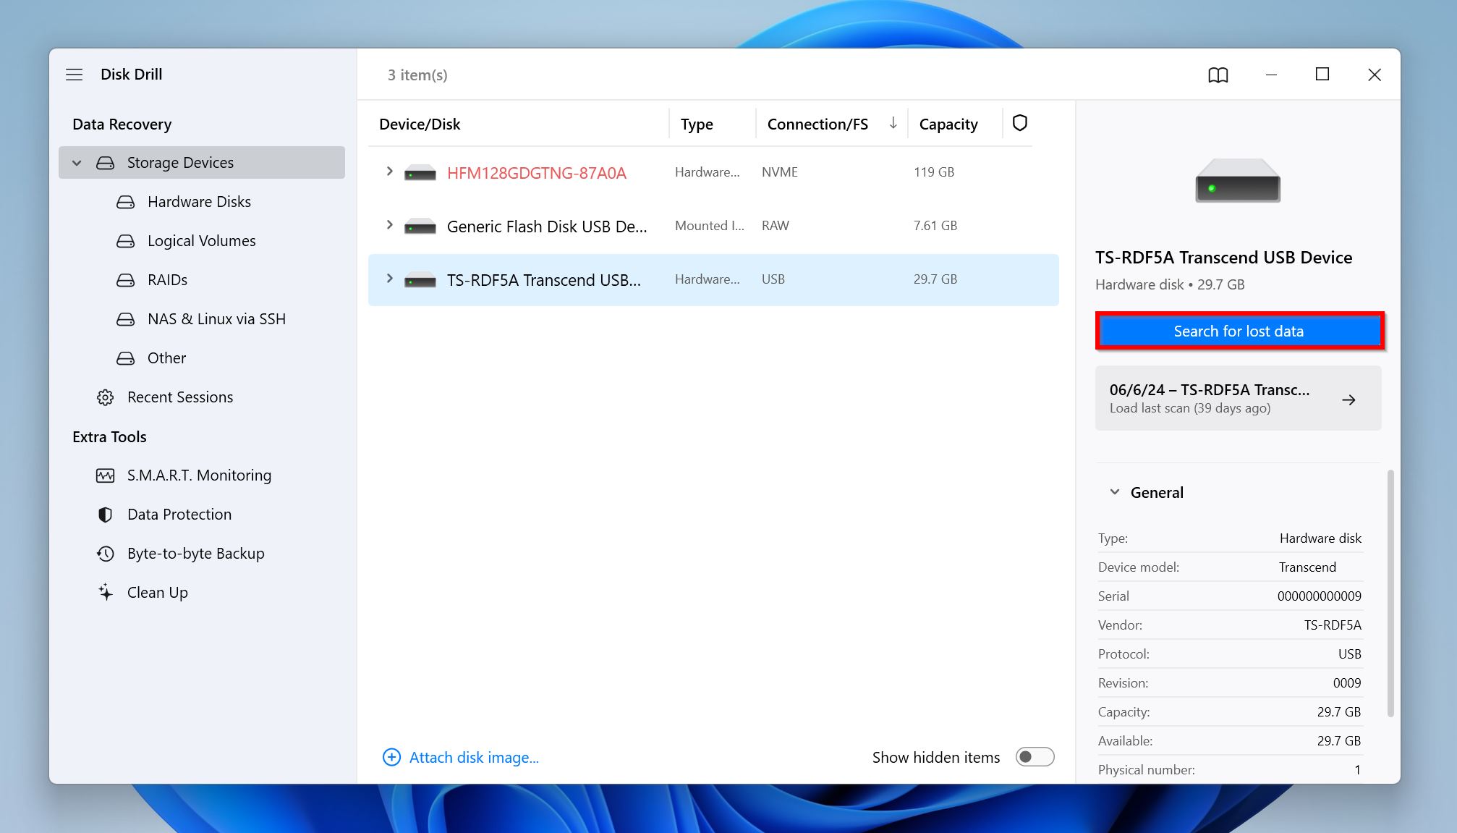
Task: Select Clean Up tool in sidebar
Action: tap(156, 592)
